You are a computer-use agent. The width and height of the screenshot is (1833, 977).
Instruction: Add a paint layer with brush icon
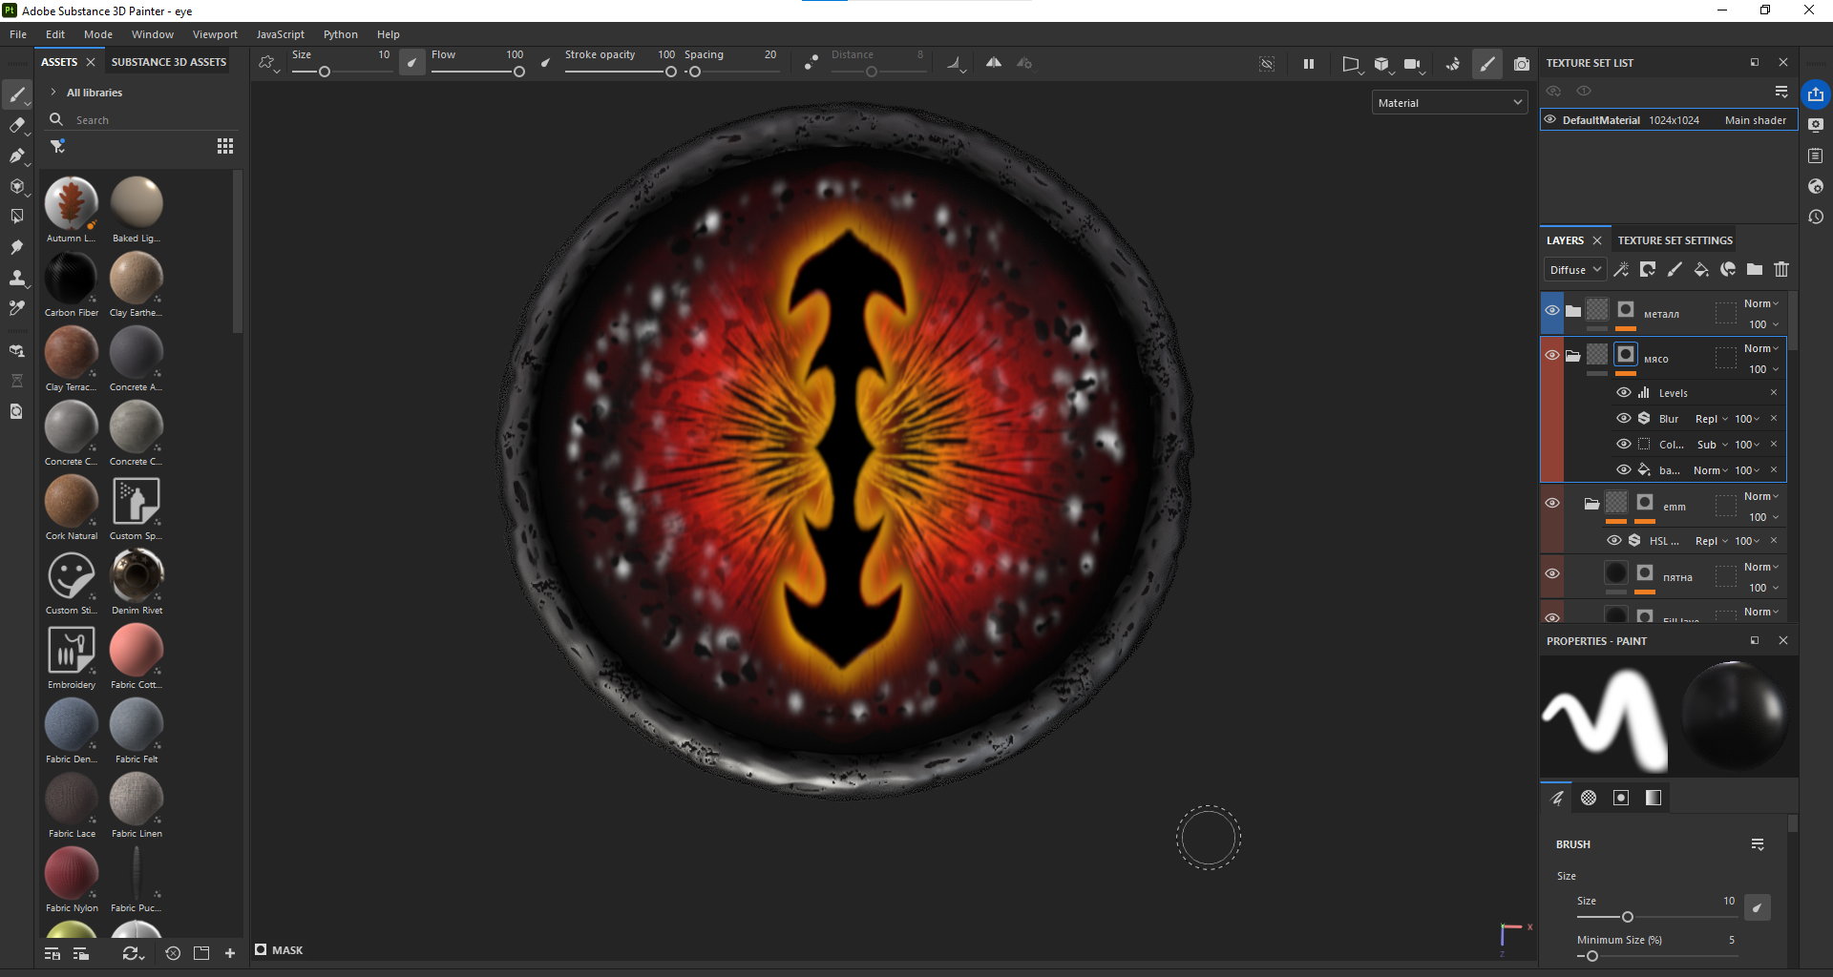click(1675, 270)
